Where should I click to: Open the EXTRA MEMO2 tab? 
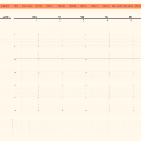point(128,6)
